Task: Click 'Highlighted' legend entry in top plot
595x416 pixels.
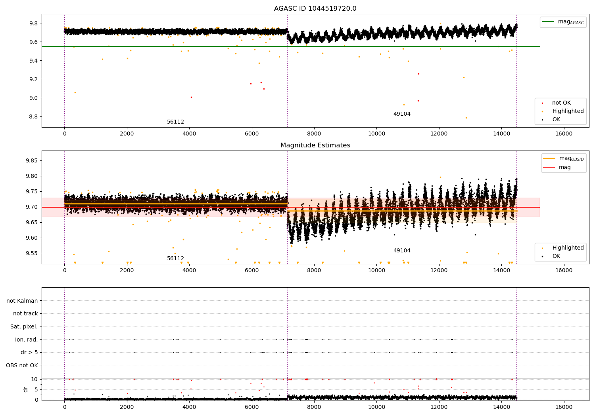Action: [x=563, y=111]
